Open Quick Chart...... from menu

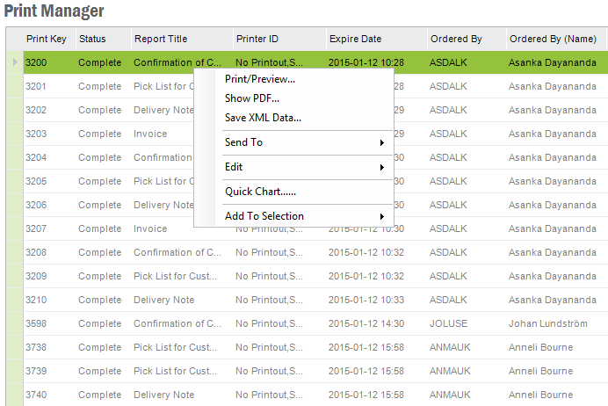[260, 192]
